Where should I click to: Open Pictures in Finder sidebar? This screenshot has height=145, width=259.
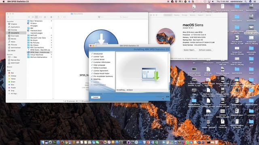[14, 45]
